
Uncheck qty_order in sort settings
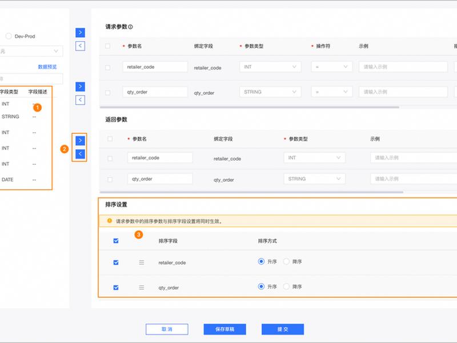pyautogui.click(x=116, y=288)
